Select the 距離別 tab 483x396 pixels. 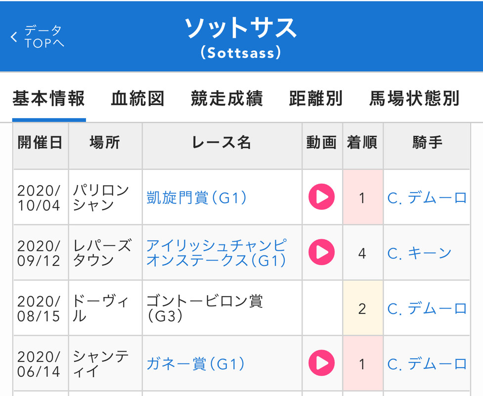tap(315, 99)
